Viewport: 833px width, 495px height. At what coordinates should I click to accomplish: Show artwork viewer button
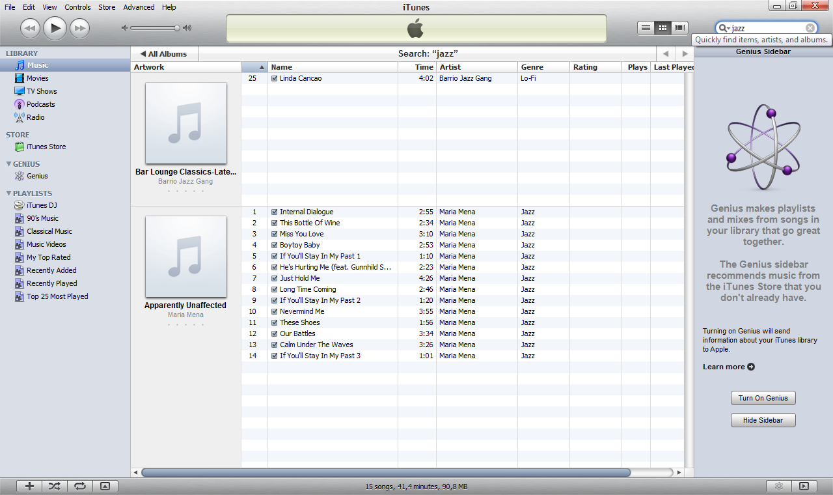(x=105, y=486)
